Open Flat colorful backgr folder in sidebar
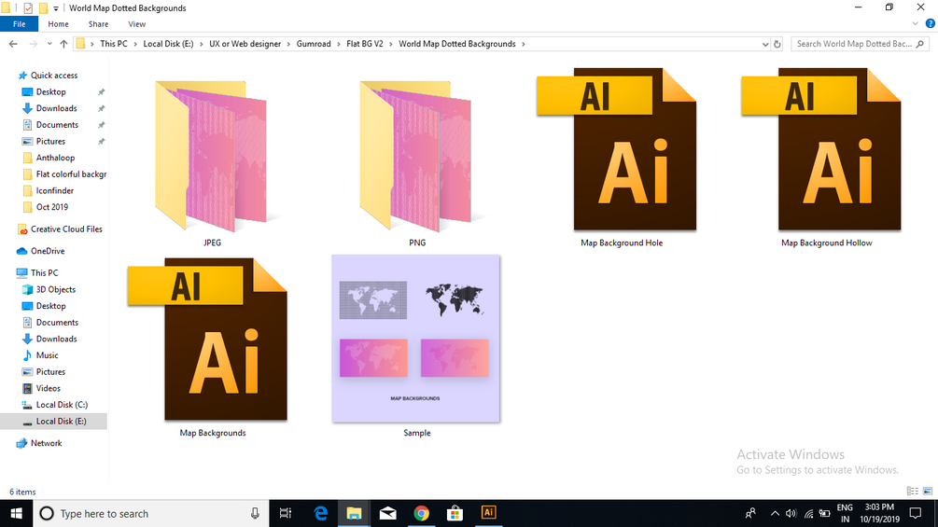 71,174
